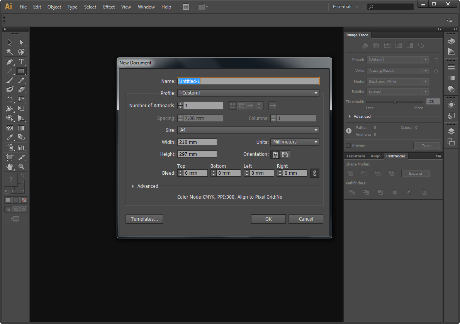
Task: Choose landscape orientation icon
Action: pyautogui.click(x=285, y=154)
